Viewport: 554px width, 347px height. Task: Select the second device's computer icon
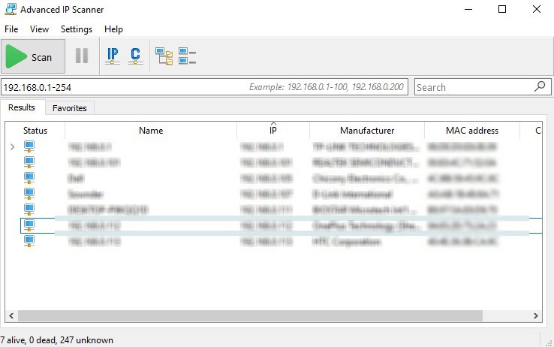point(29,162)
